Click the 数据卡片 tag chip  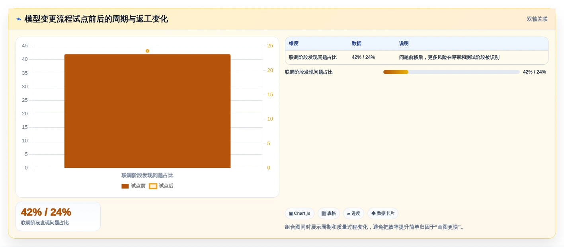pyautogui.click(x=383, y=213)
